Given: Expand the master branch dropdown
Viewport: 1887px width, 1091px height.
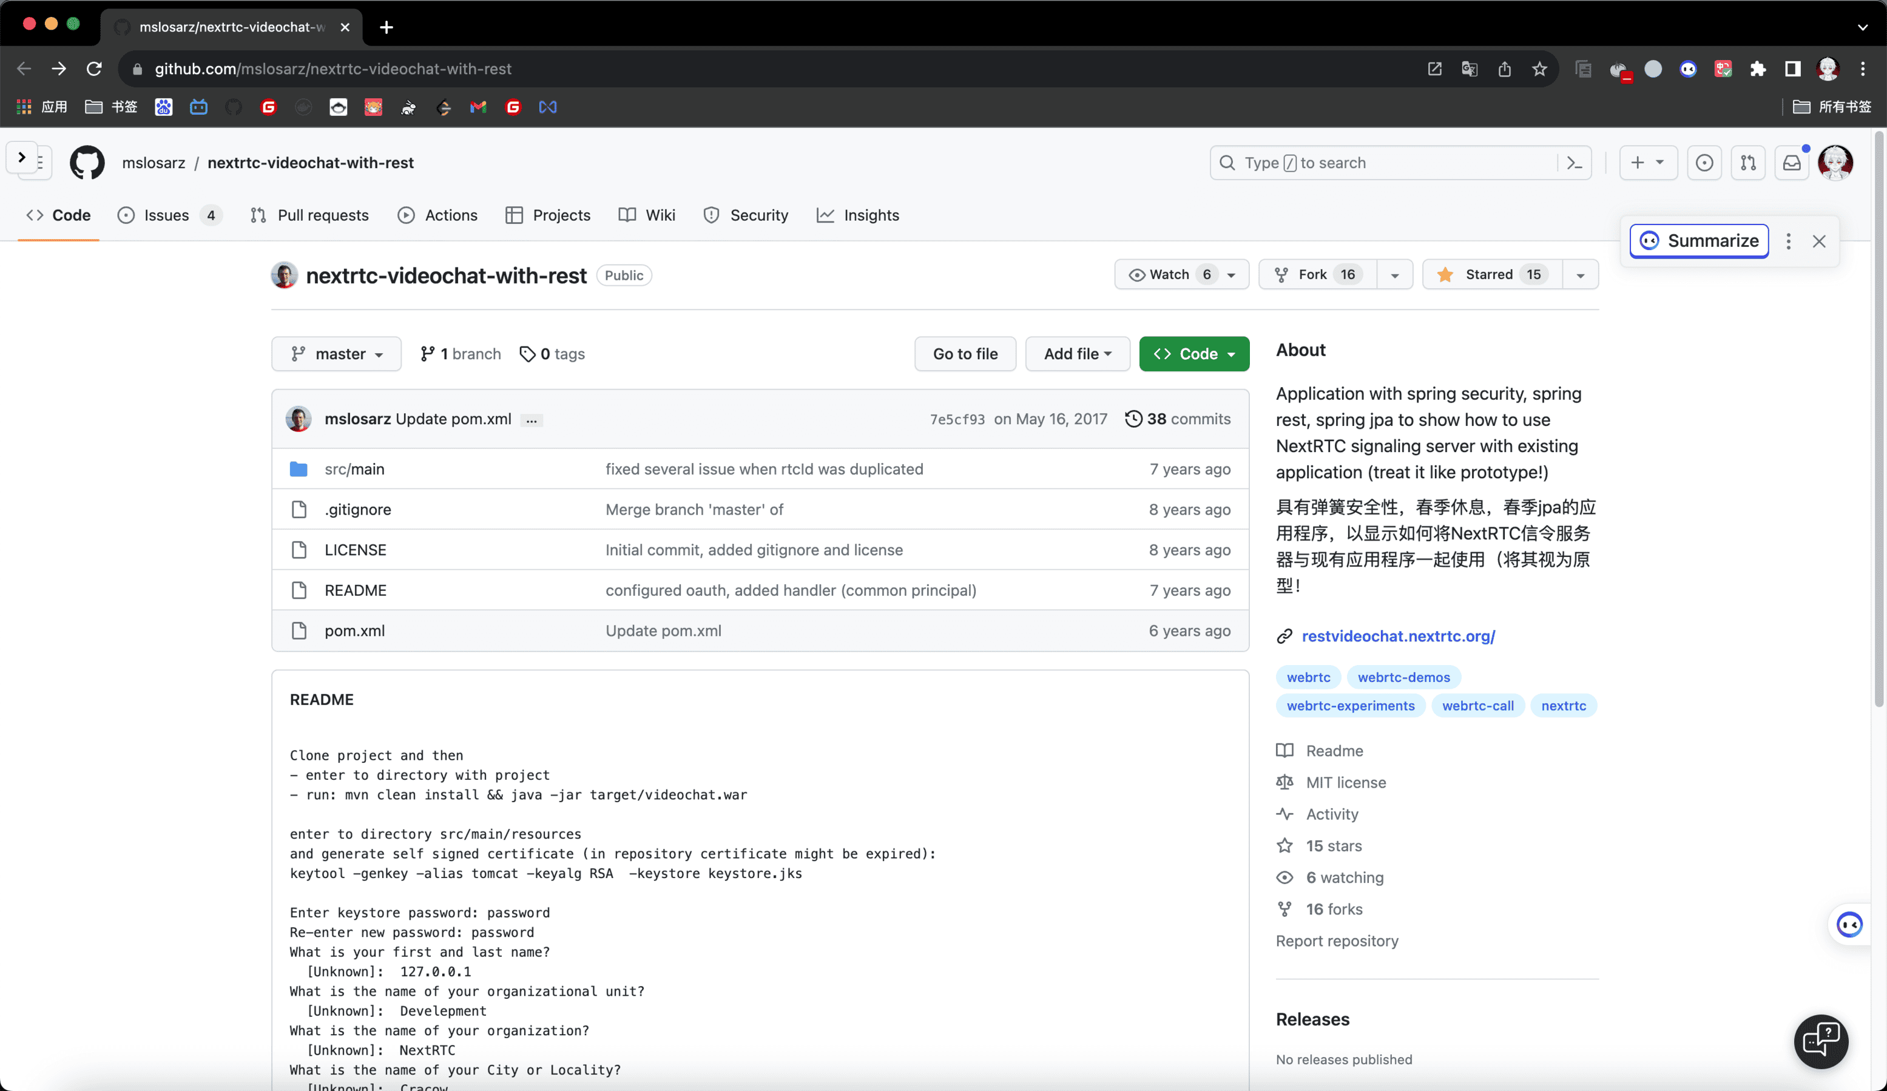Looking at the screenshot, I should 336,353.
